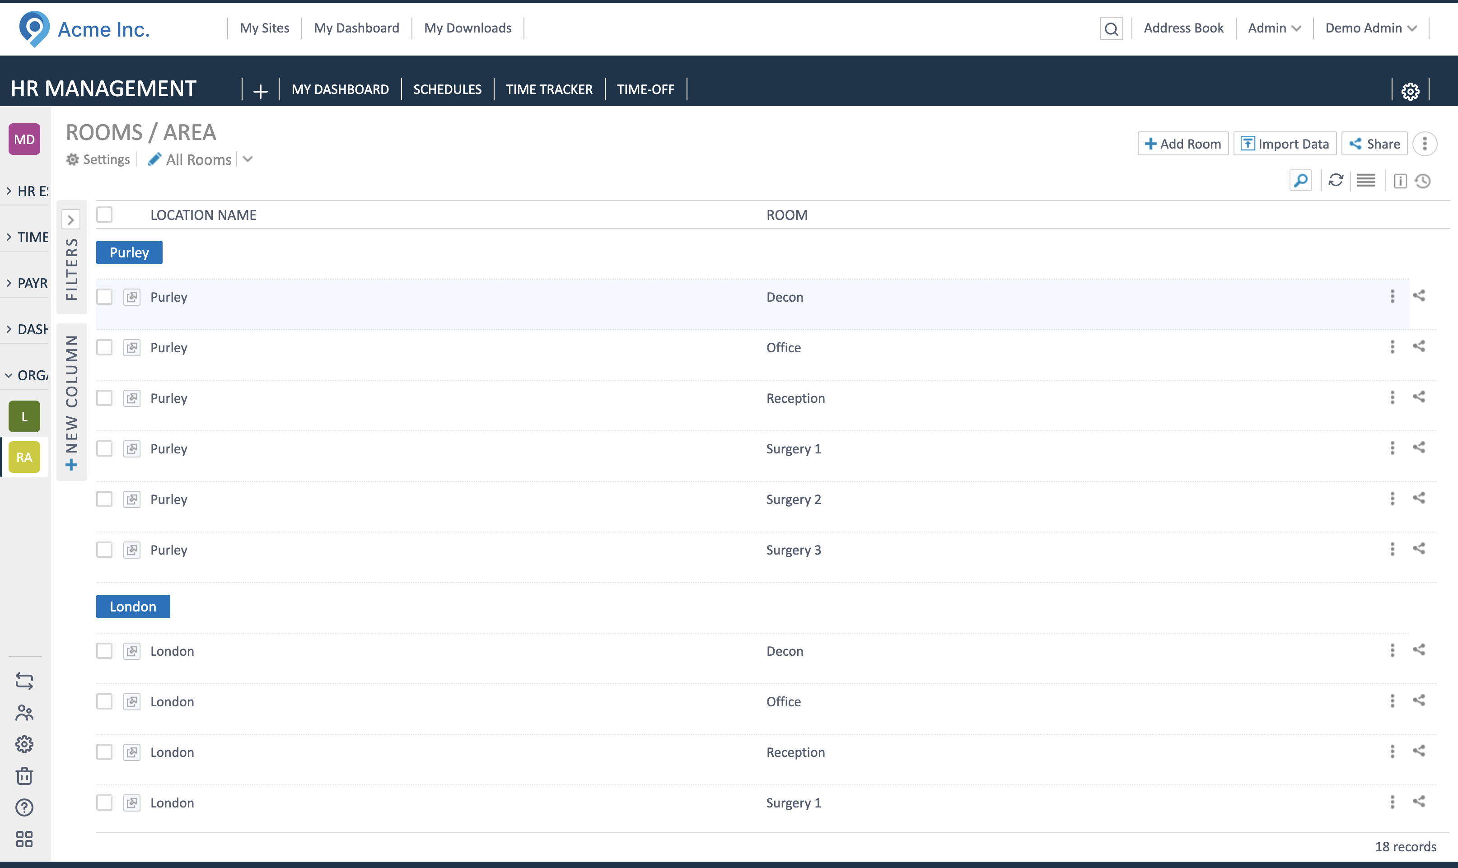This screenshot has width=1458, height=868.
Task: Tick the London Office row checkbox
Action: 105,701
